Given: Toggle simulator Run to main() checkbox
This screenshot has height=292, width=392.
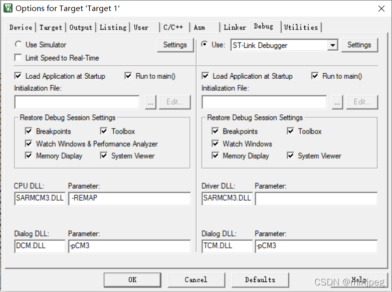Looking at the screenshot, I should (x=128, y=76).
